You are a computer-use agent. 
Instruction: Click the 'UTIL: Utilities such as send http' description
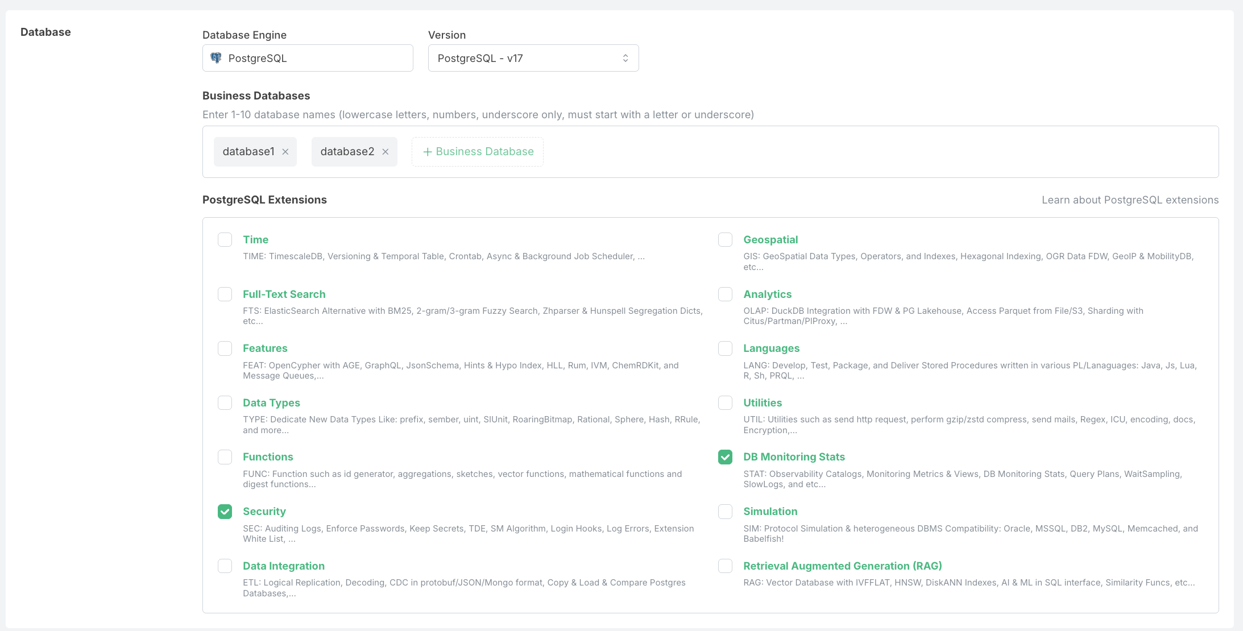[x=969, y=425]
